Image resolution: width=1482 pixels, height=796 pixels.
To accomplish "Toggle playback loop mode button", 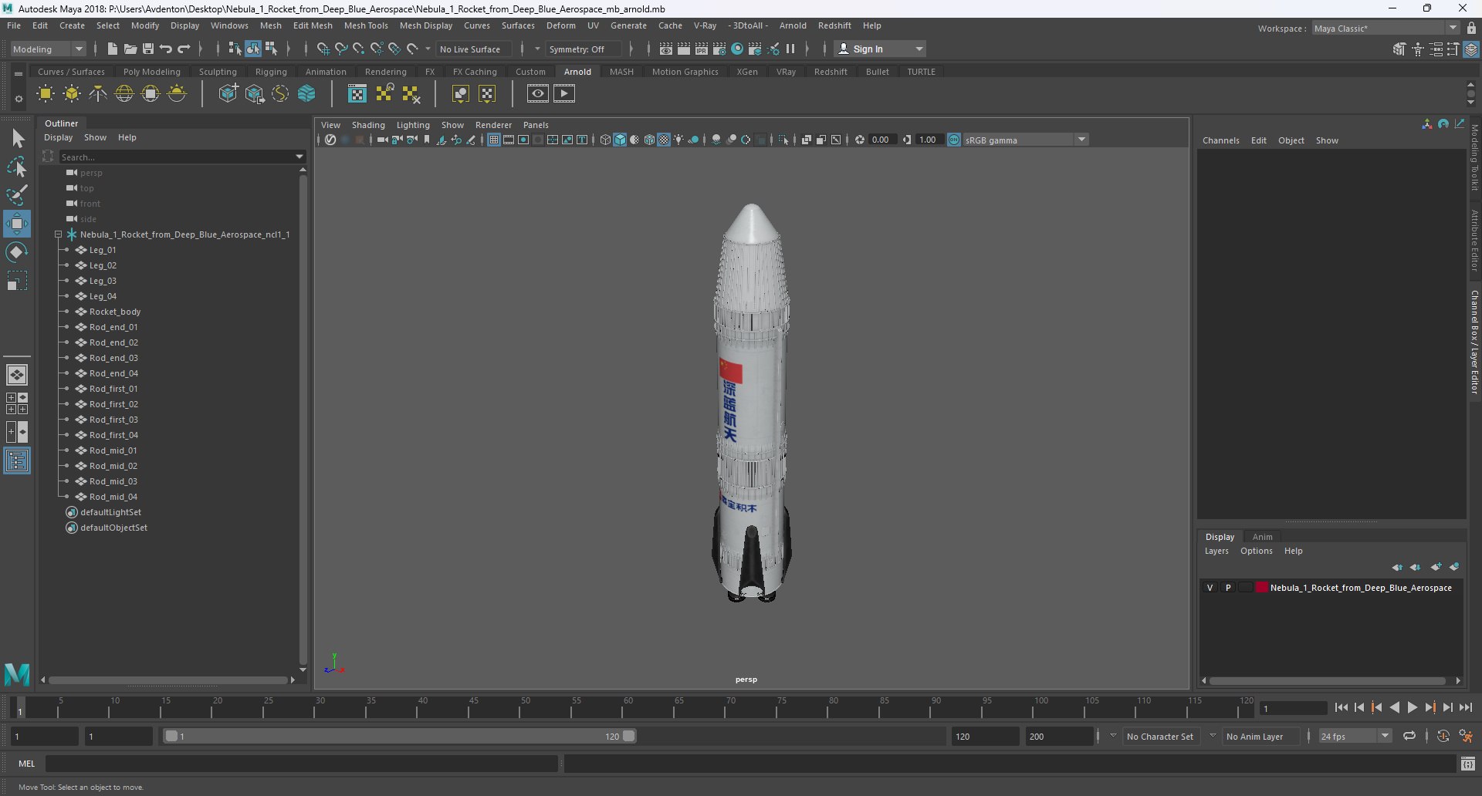I will [x=1409, y=737].
